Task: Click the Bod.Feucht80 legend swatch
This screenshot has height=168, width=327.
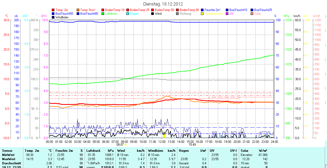Action: click(x=78, y=14)
